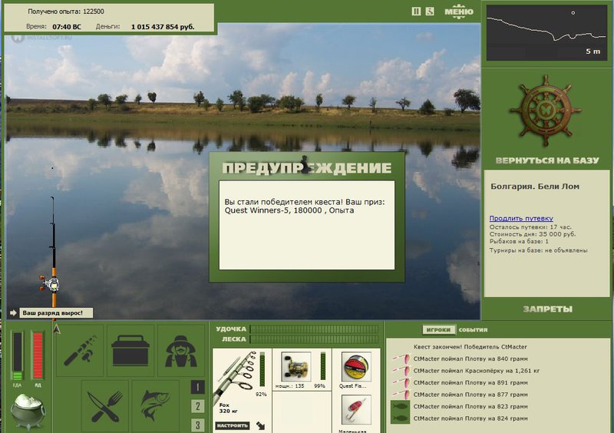Click fish icon beside Плотву на 823 грамм
614x433 pixels.
tap(400, 406)
